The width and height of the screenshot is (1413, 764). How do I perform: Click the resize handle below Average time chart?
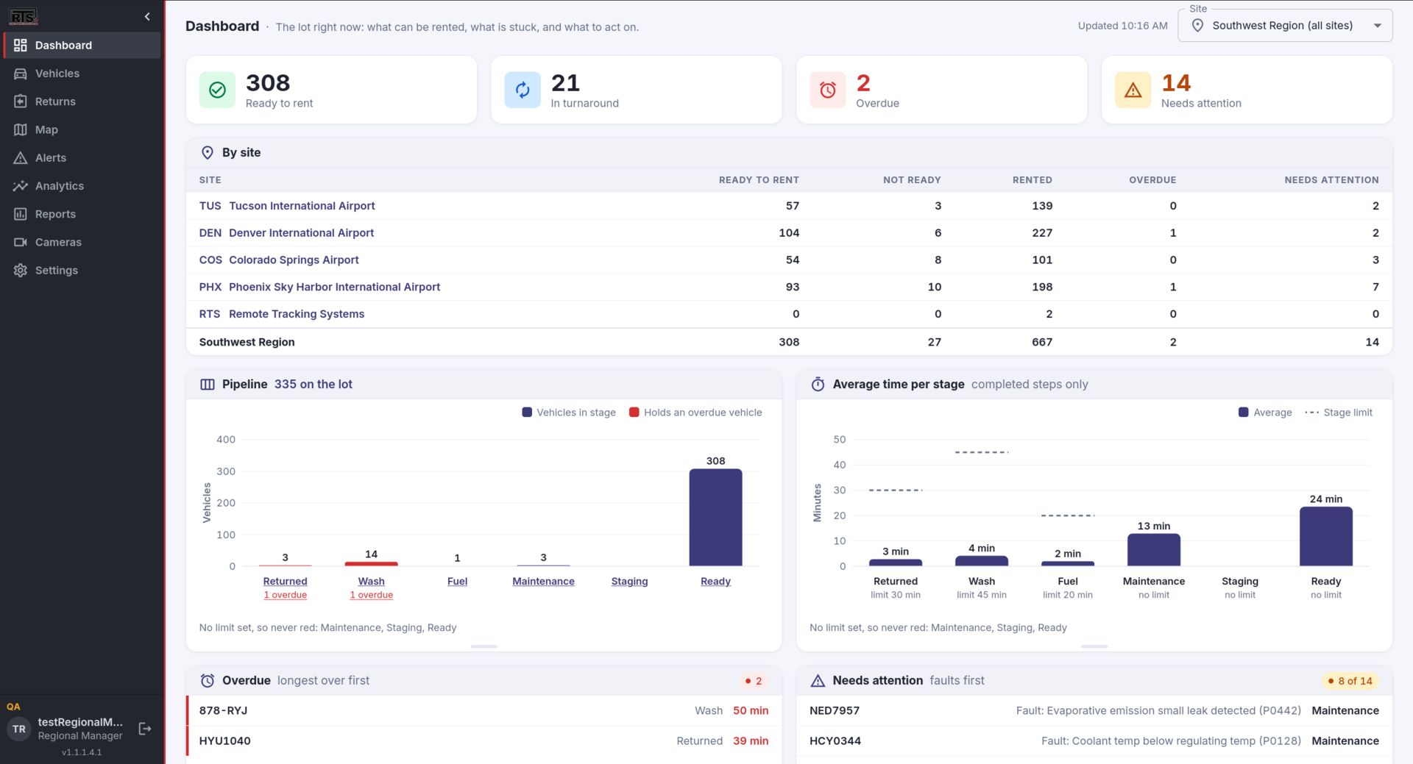pos(1094,646)
